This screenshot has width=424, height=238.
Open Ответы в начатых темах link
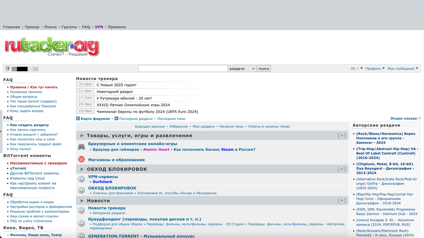[269, 126]
